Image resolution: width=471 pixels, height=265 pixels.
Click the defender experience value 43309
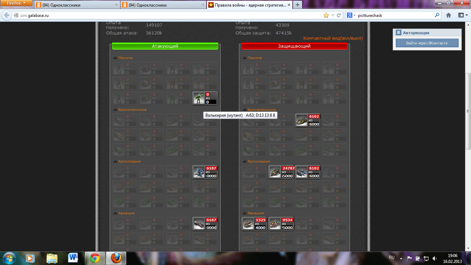click(x=282, y=25)
